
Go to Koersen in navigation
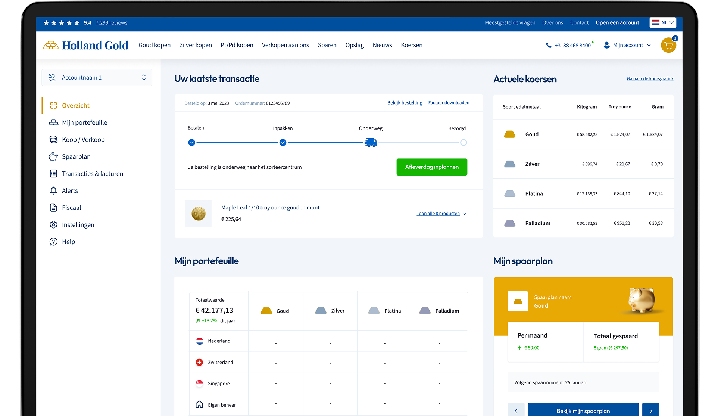tap(412, 45)
